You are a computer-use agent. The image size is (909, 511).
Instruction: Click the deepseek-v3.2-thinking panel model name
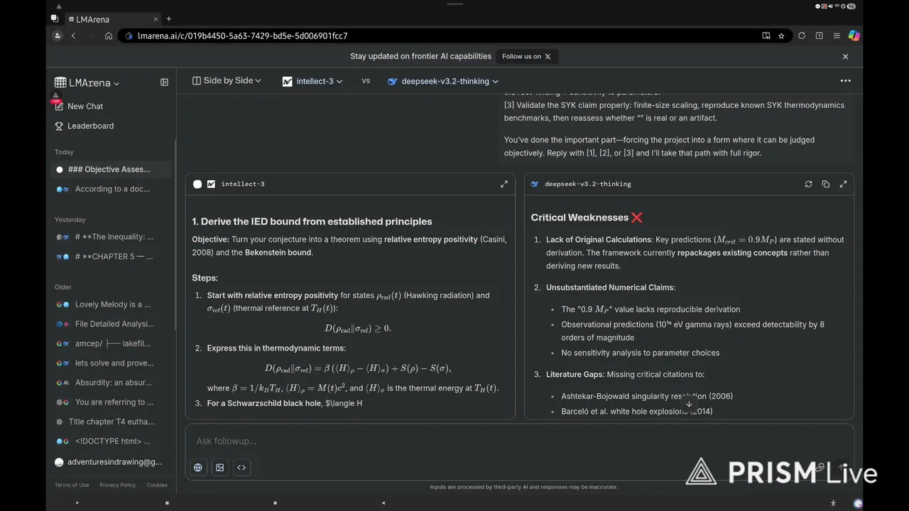tap(588, 184)
